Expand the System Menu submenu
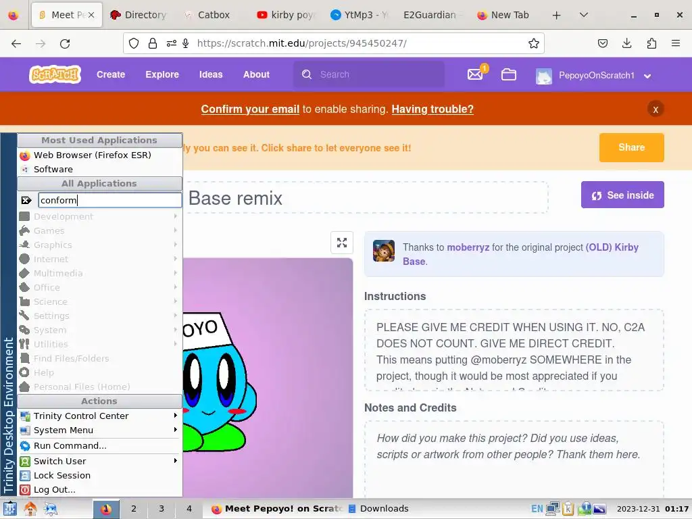Screen dimensions: 692x519 99,430
